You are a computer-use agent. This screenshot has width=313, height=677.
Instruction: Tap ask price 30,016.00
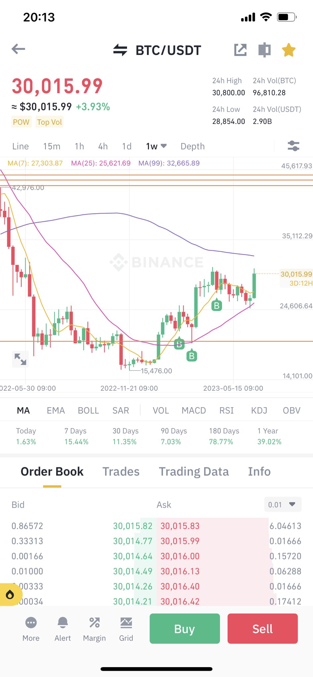pyautogui.click(x=180, y=556)
